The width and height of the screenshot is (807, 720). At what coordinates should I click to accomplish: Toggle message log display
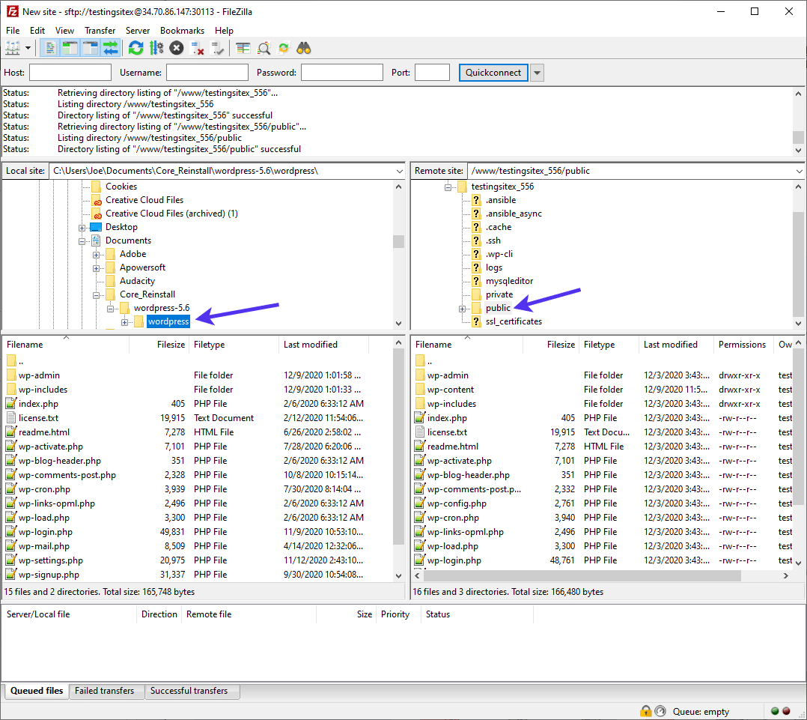pos(50,48)
